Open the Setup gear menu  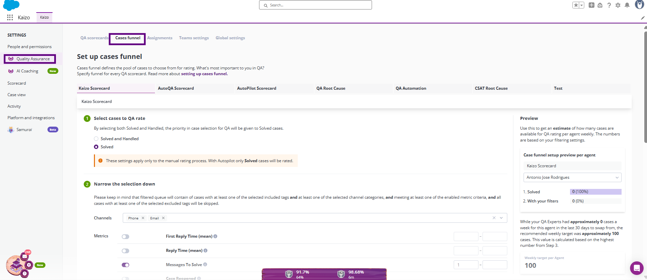[x=618, y=5]
